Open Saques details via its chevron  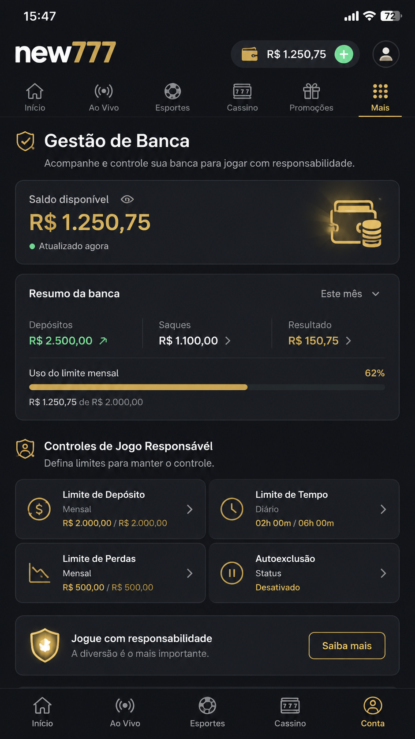[x=228, y=341]
